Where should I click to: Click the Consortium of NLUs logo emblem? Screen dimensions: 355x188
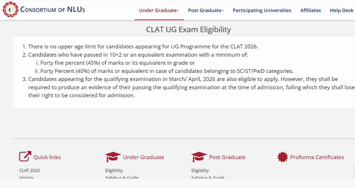click(10, 9)
